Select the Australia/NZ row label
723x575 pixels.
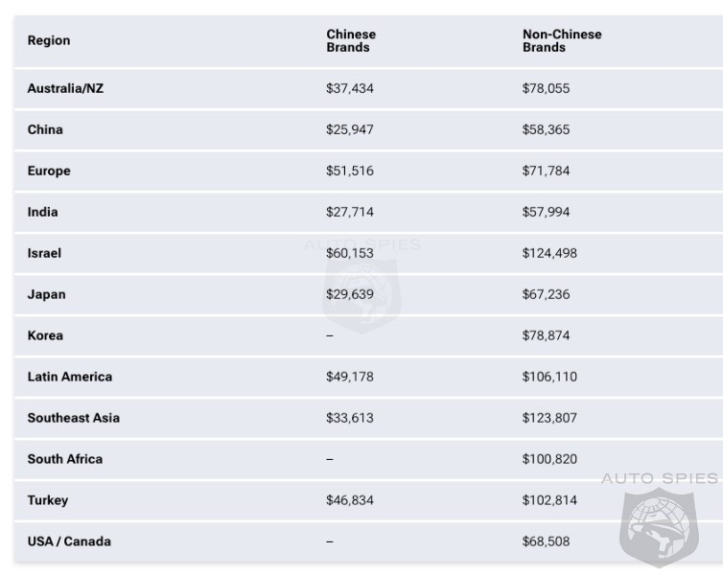point(65,88)
